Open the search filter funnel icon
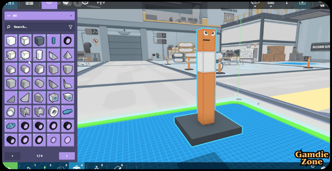Image resolution: width=332 pixels, height=171 pixels. click(x=71, y=27)
